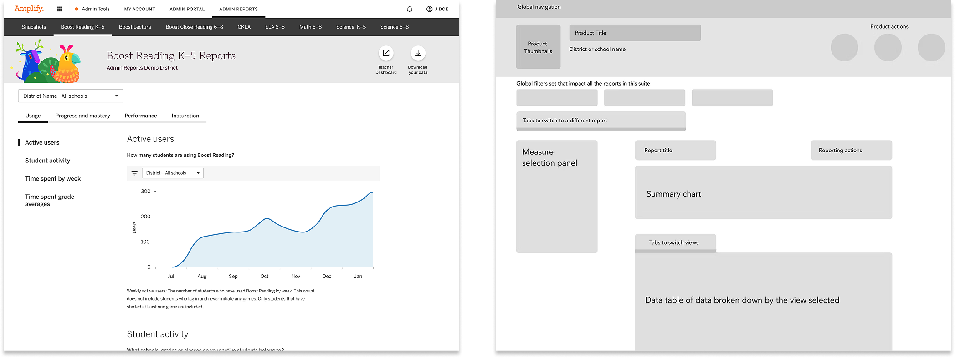Open the apps grid launcher icon
The height and width of the screenshot is (358, 955).
[60, 9]
